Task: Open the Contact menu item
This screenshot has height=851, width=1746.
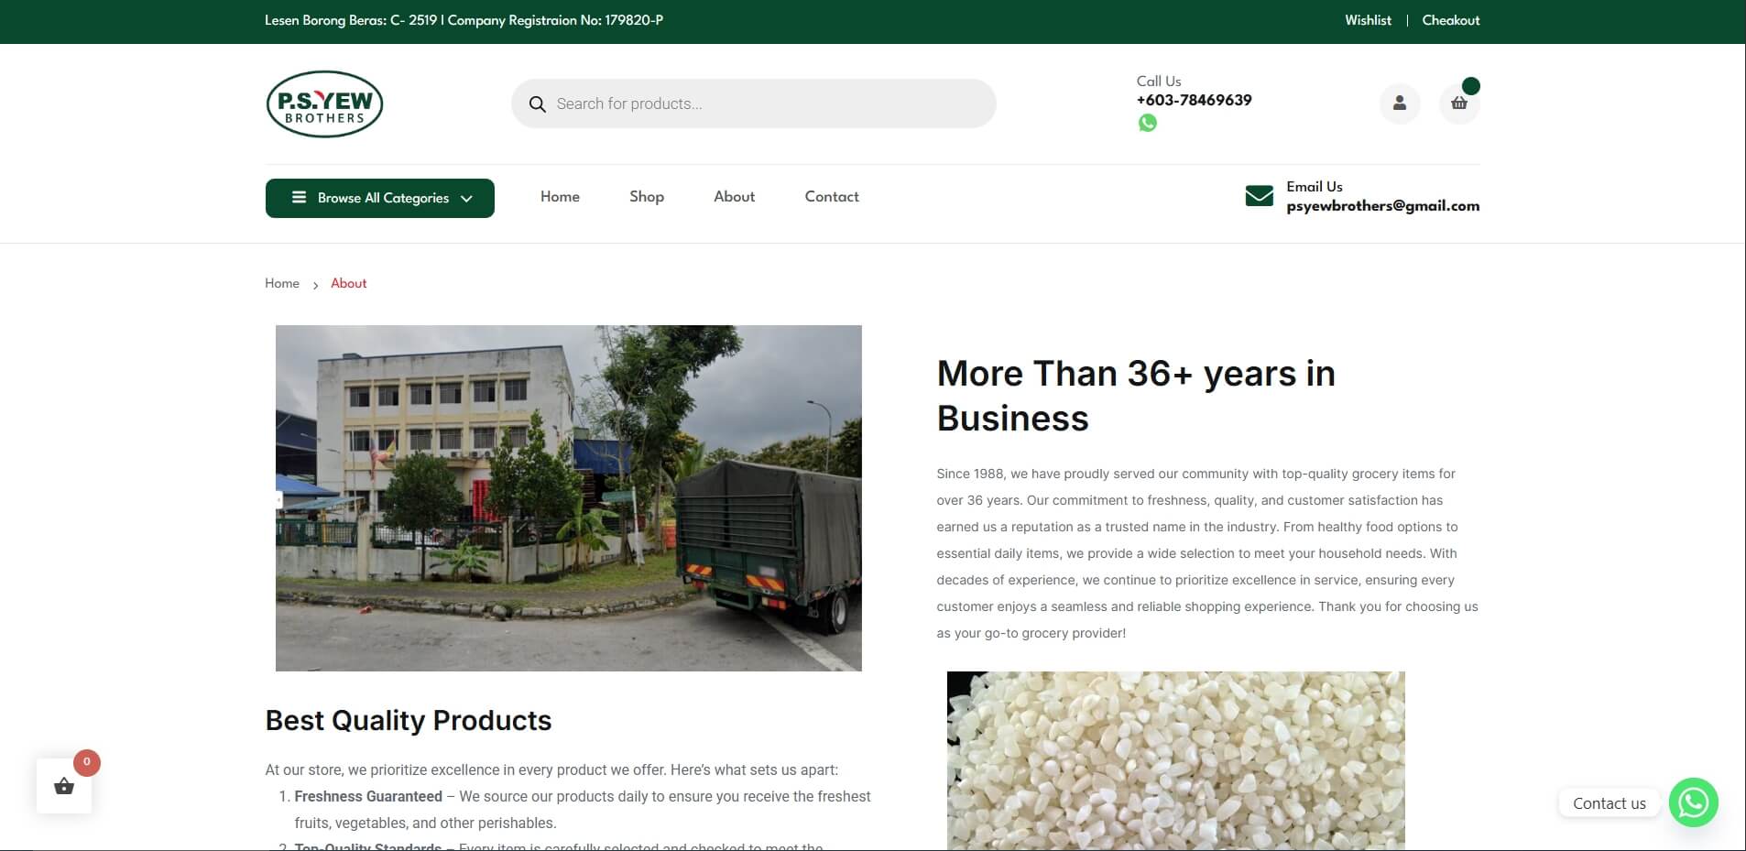Action: click(832, 197)
